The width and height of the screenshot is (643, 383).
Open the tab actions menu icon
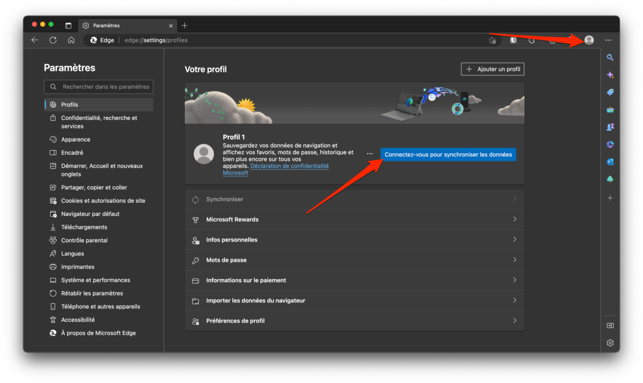(x=68, y=26)
